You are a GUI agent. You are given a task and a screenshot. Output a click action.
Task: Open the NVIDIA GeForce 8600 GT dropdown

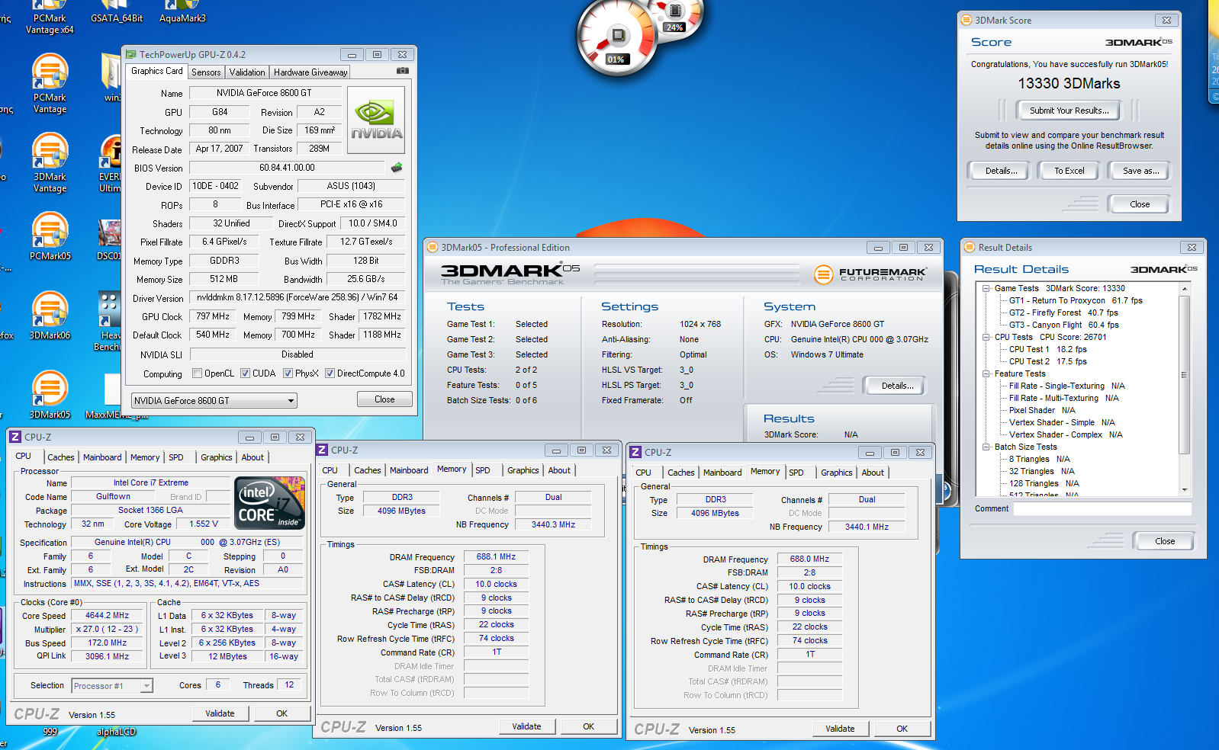[214, 401]
